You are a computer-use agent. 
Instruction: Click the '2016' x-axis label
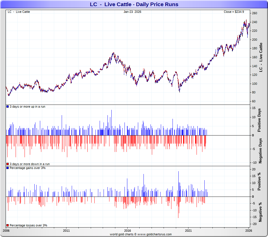(128, 231)
